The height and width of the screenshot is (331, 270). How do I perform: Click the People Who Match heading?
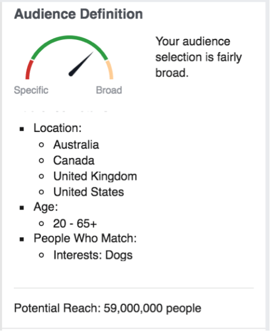pyautogui.click(x=85, y=239)
